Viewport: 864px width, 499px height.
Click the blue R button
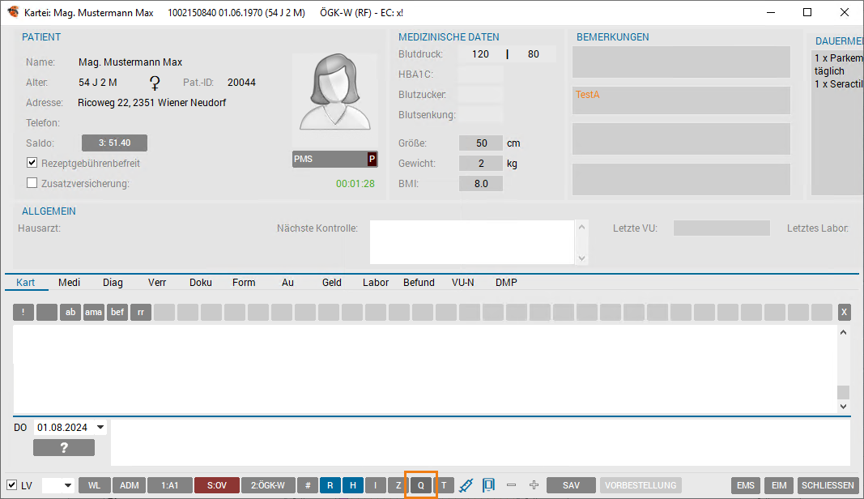[330, 485]
